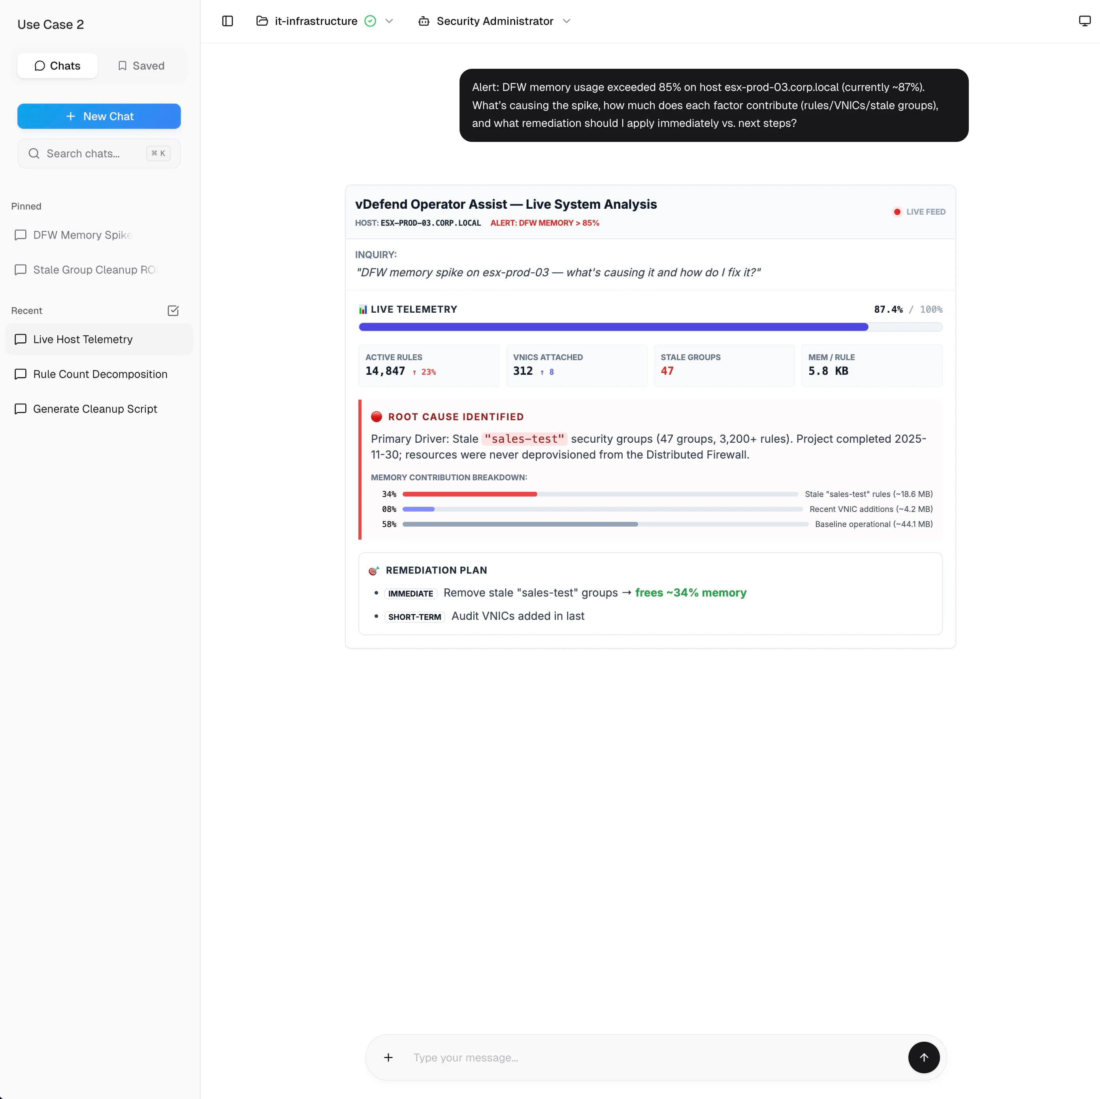Screen dimensions: 1100x1099
Task: Toggle the Recent chats select checkbox
Action: click(173, 310)
